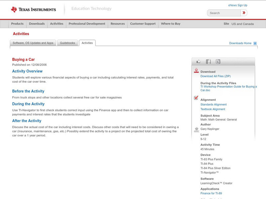The image size is (266, 199).
Task: Click the Buying a Car title
Action: 23,60
